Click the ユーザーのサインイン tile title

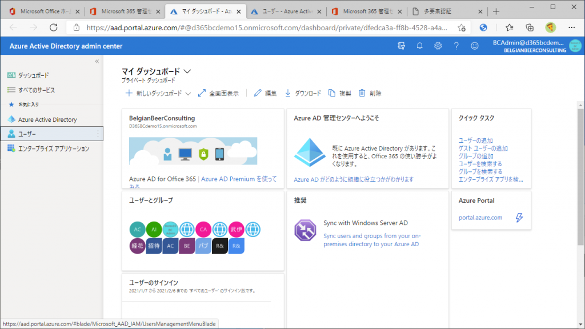[x=154, y=283]
